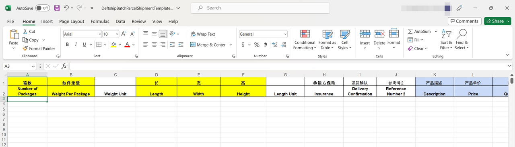Select the Conditional Formatting icon
515x147 pixels.
(305, 34)
